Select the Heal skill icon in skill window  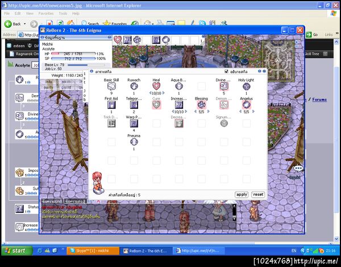[156, 86]
